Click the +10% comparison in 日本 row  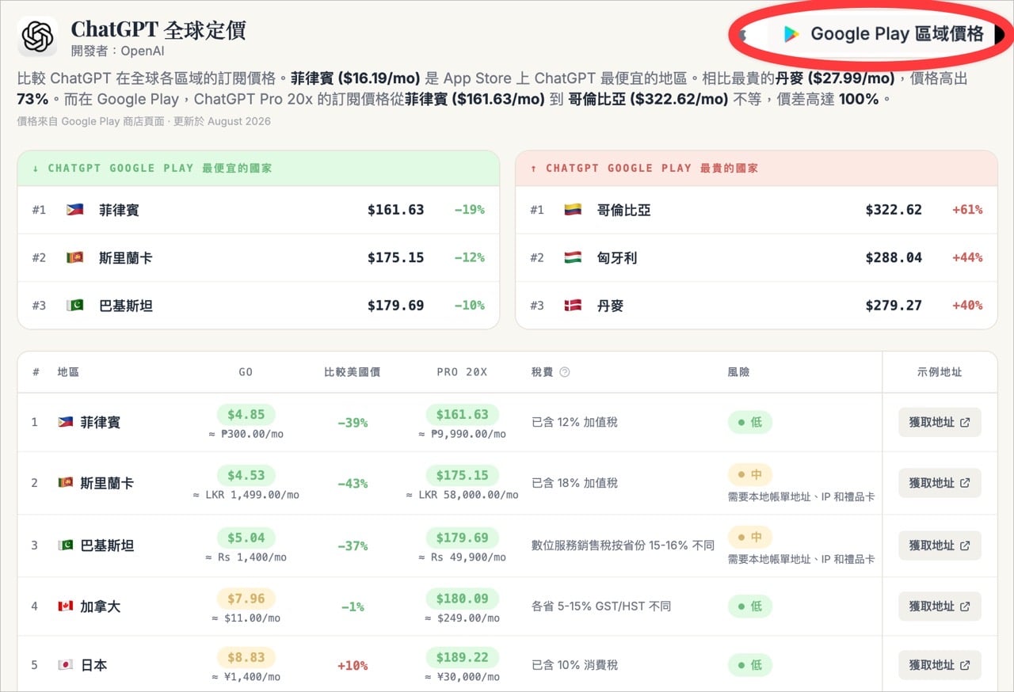click(353, 665)
